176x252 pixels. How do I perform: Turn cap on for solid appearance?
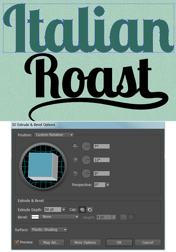pos(82,210)
